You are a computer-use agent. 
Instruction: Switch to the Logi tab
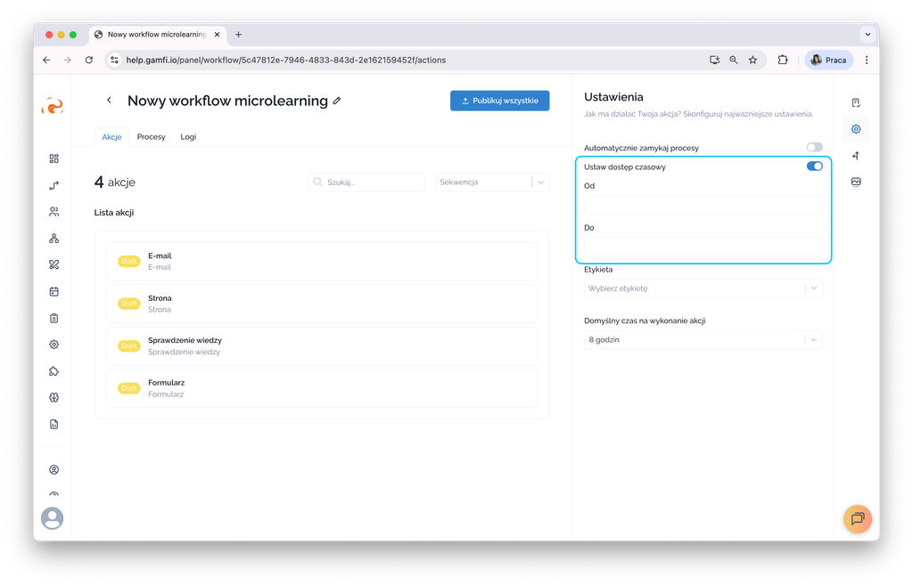(x=188, y=136)
